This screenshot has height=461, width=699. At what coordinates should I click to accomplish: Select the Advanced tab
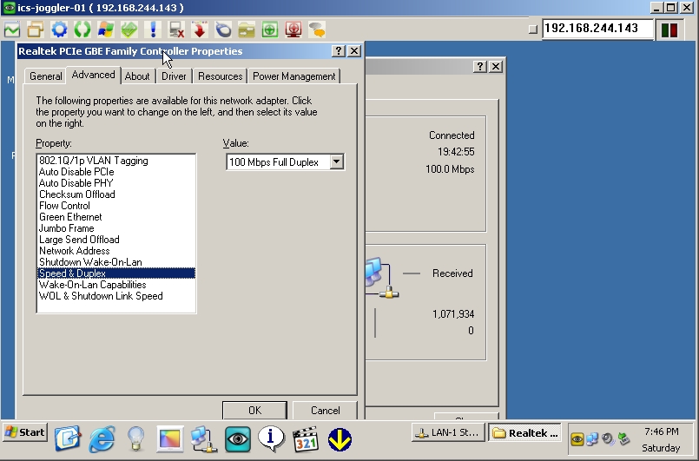pos(93,75)
